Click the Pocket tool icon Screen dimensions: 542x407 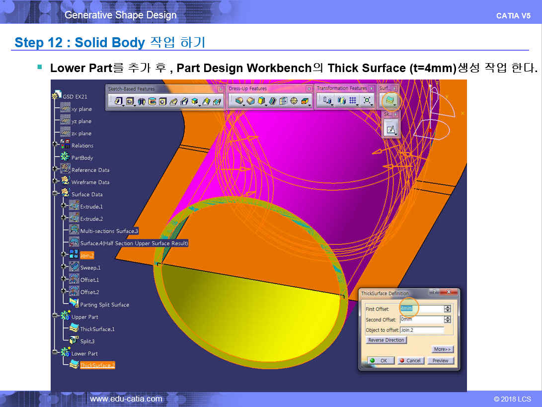tap(130, 101)
